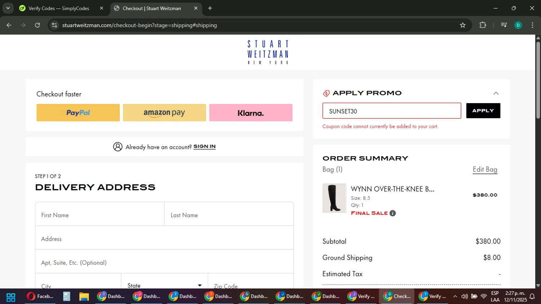Open the taskbar clock and date

(x=515, y=296)
